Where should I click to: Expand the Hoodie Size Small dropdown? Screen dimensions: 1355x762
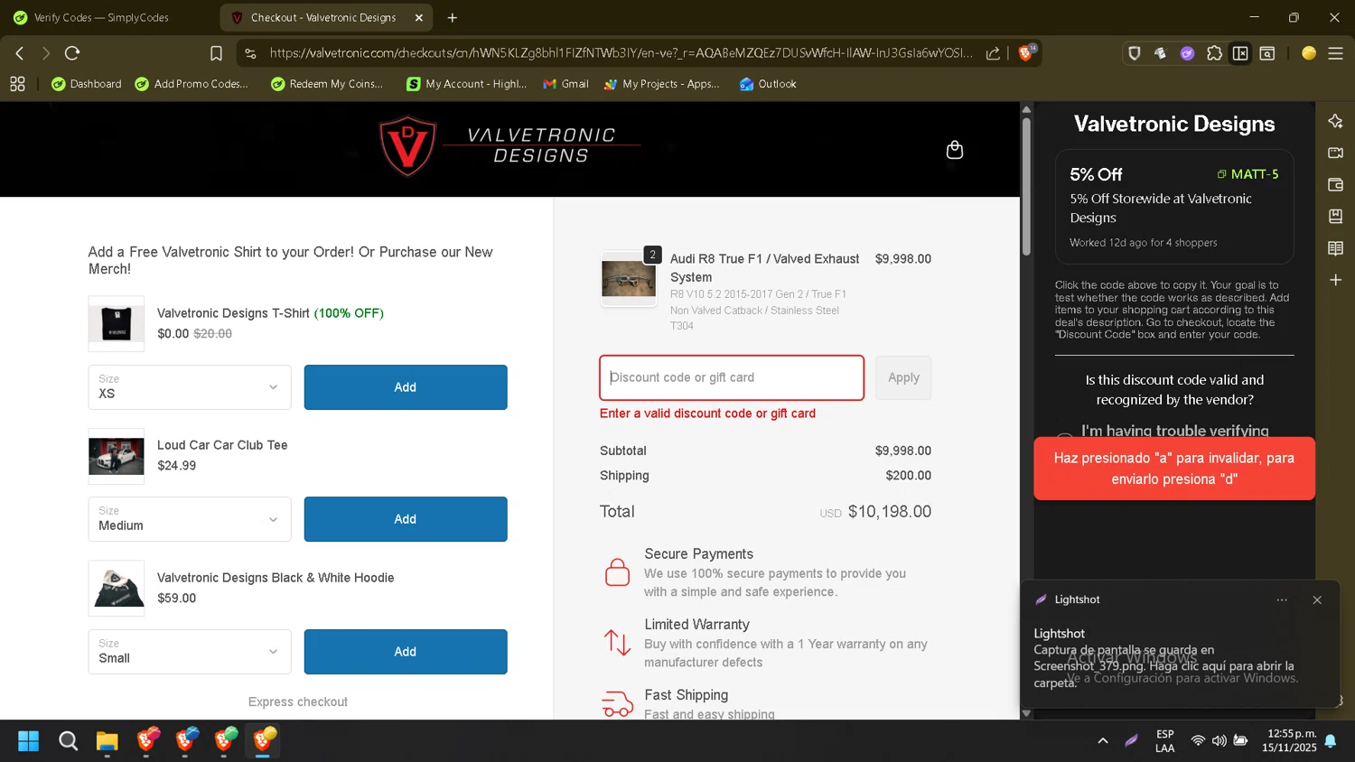[190, 652]
